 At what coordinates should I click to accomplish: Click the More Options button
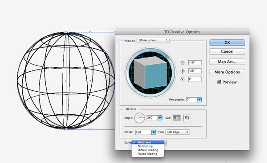227,72
